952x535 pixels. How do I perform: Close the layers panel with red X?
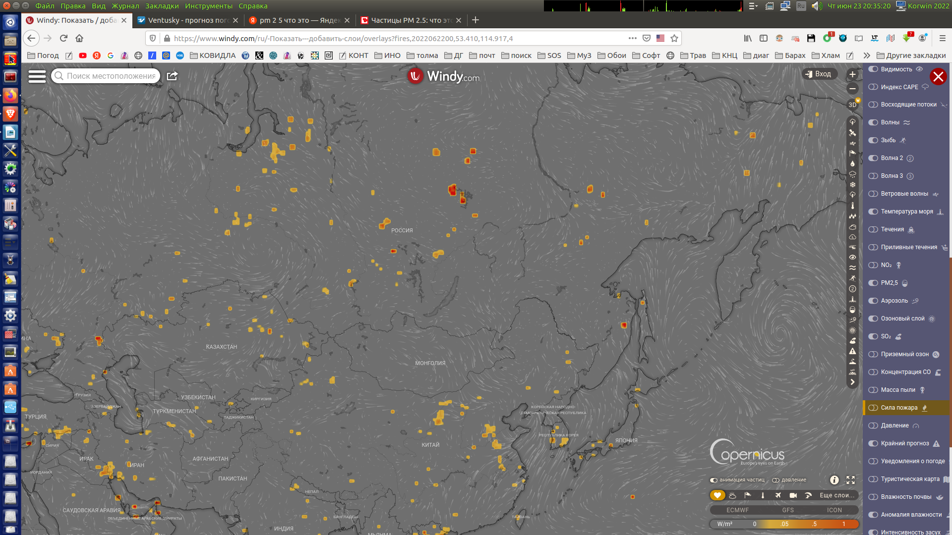point(938,77)
